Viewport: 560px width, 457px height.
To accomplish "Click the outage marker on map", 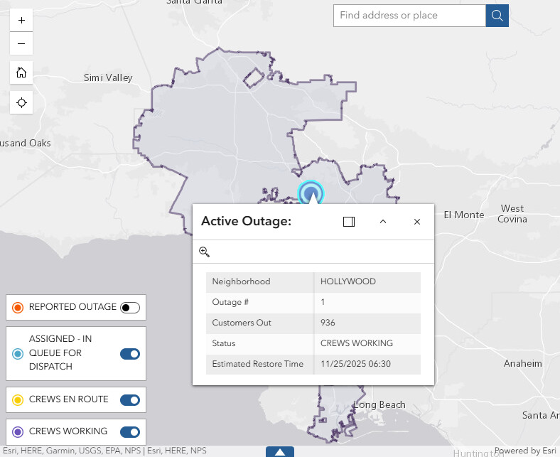I will point(311,192).
